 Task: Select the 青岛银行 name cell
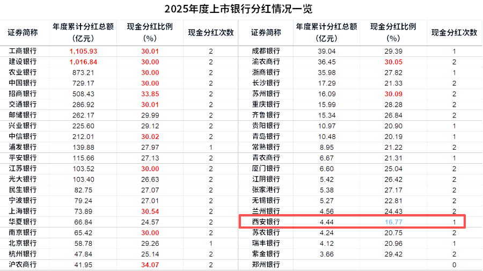tap(266, 136)
